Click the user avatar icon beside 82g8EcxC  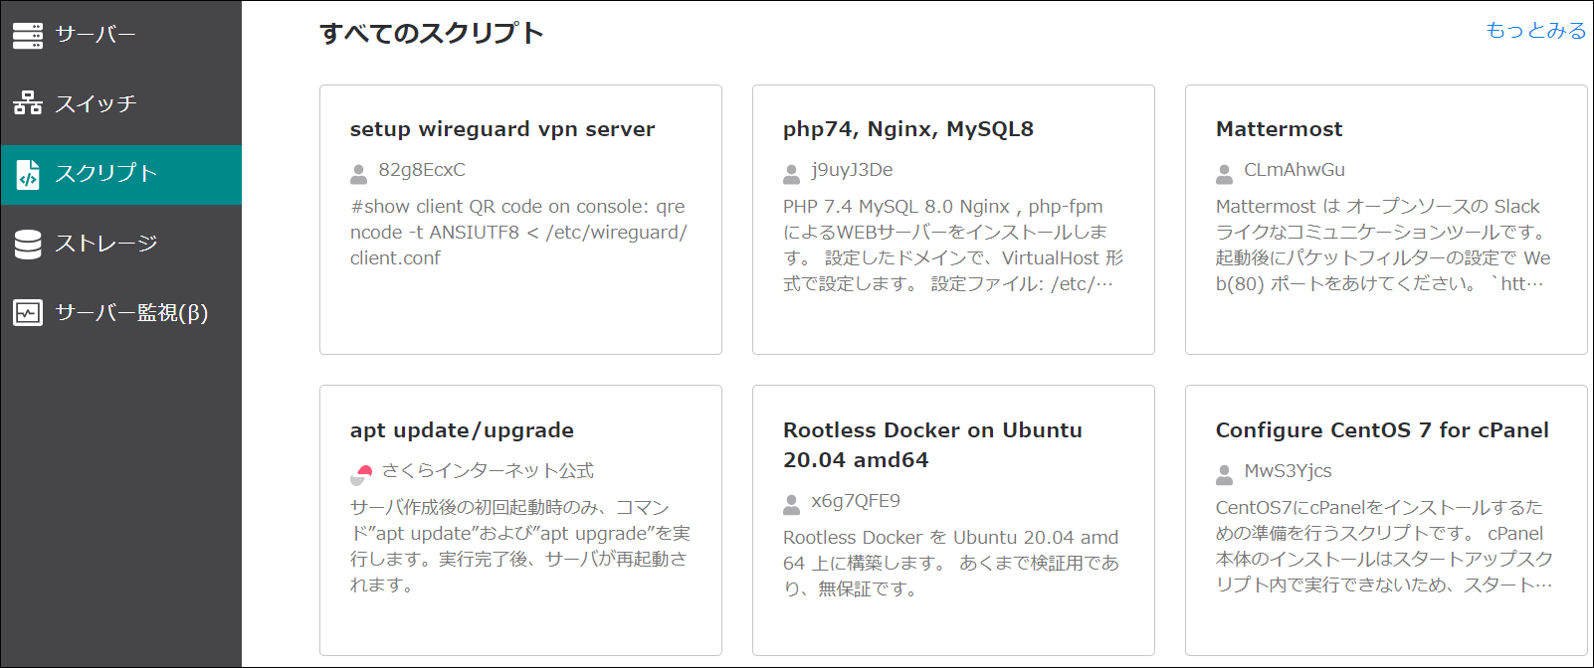[359, 174]
